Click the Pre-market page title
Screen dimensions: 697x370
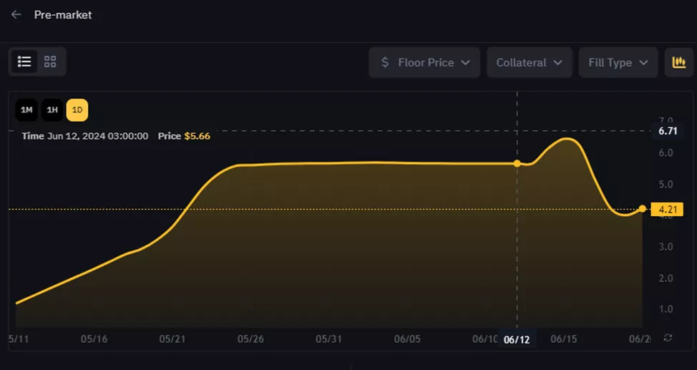[x=63, y=14]
